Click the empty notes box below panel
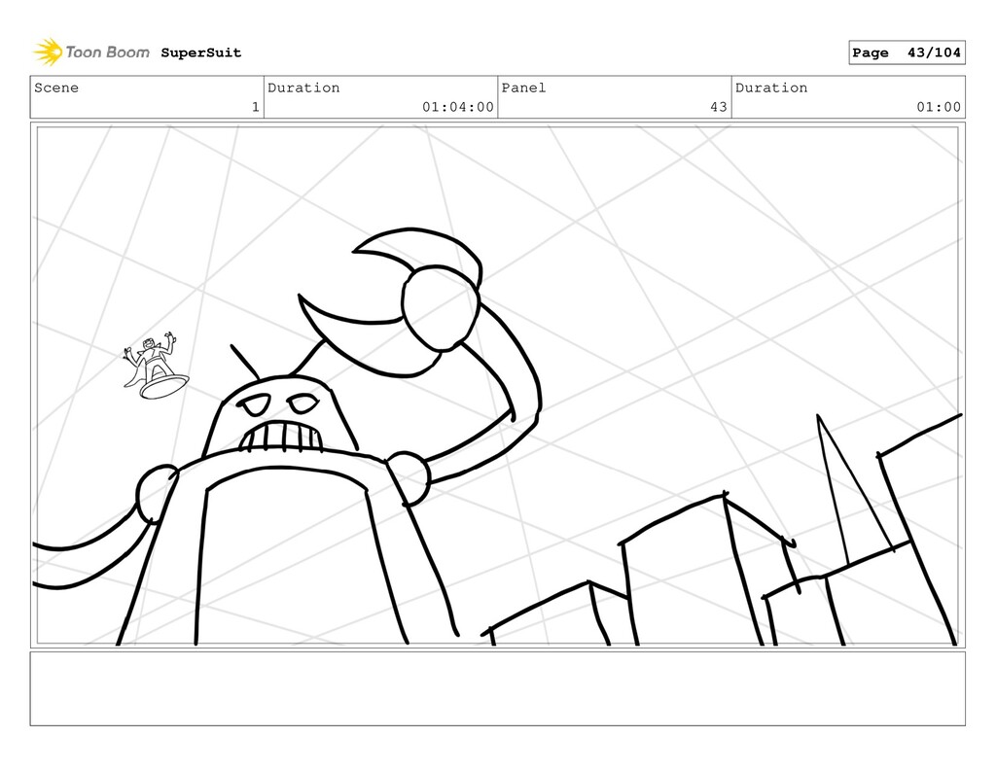The image size is (996, 771). pyautogui.click(x=497, y=688)
